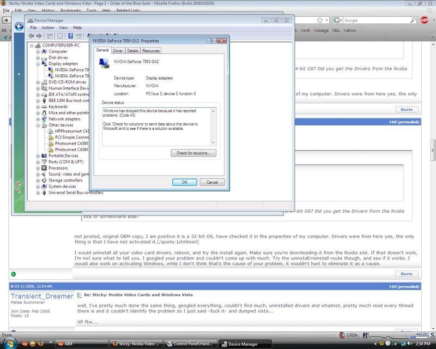Click in the Google search field
The height and width of the screenshot is (349, 436).
click(377, 20)
